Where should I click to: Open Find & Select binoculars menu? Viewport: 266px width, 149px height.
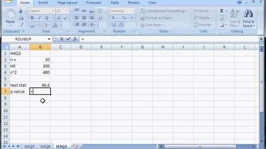249,18
